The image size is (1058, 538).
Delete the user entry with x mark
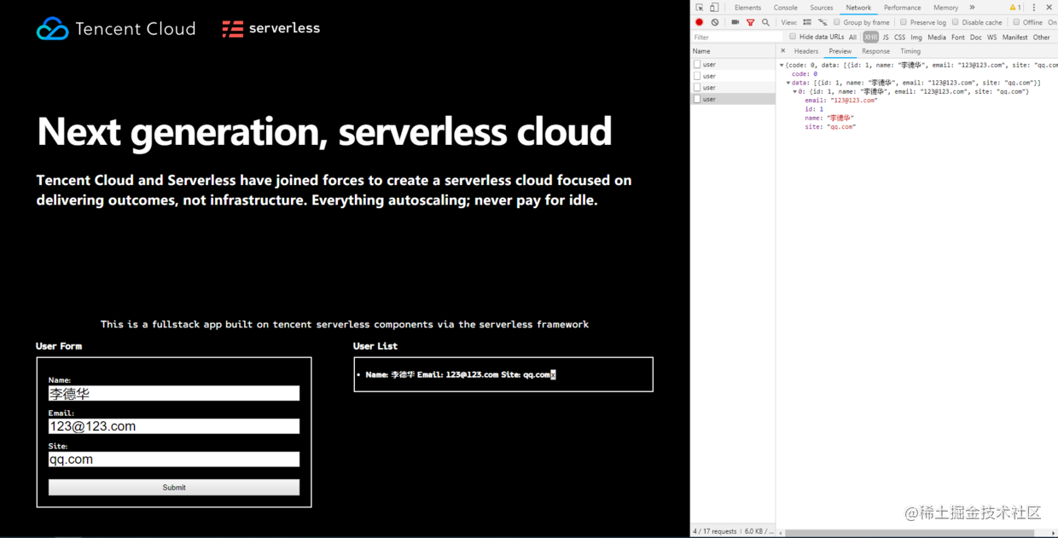coord(553,374)
